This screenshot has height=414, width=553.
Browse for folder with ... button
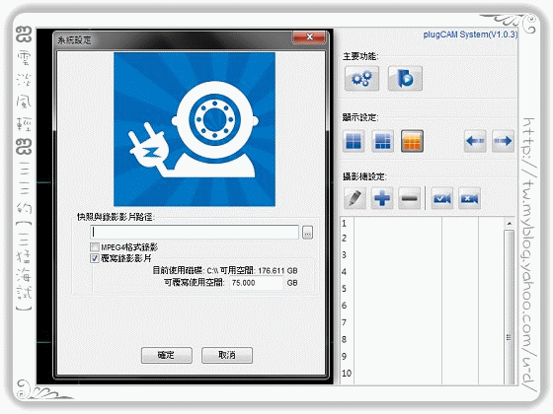307,233
